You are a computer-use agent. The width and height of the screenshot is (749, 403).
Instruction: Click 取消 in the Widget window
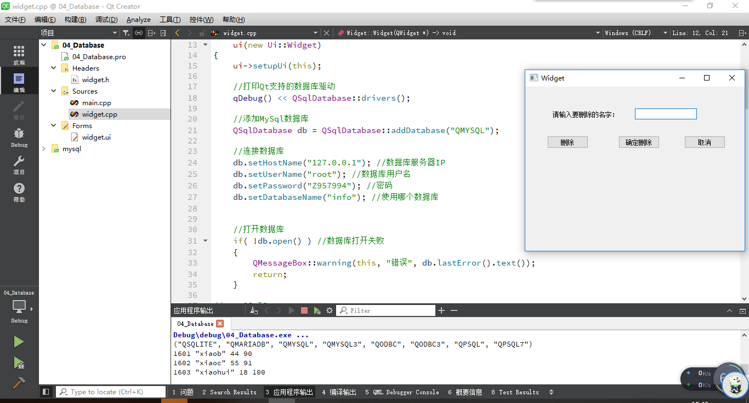coord(705,142)
